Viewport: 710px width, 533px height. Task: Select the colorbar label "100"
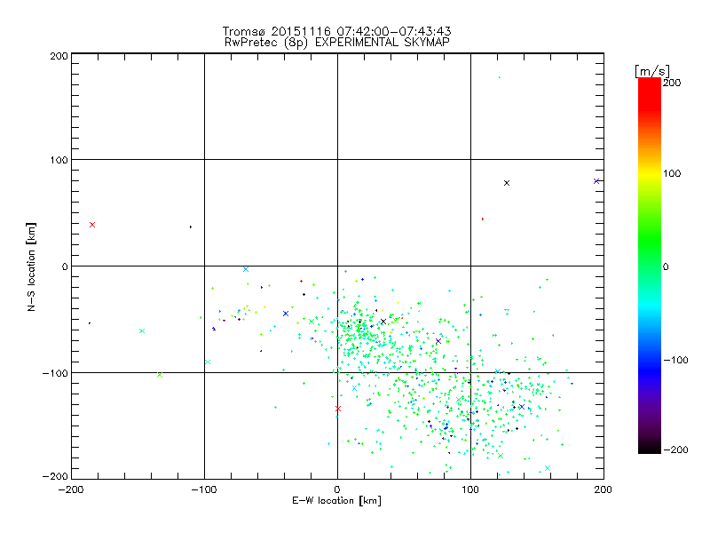[x=672, y=173]
